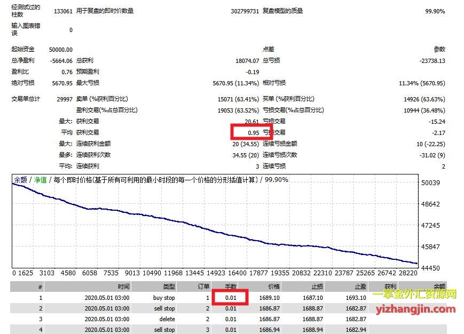Click the green 净值 legend label
464x334 pixels.
coord(41,180)
